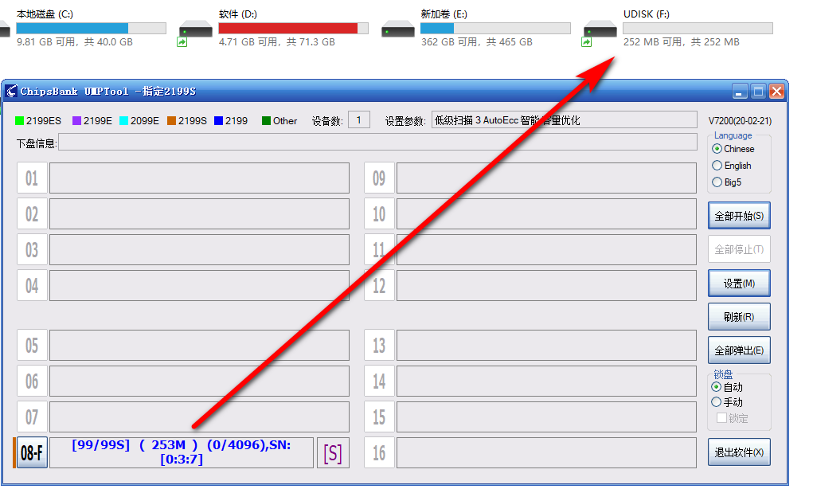Select port number 13 button
813x489 pixels.
[380, 345]
